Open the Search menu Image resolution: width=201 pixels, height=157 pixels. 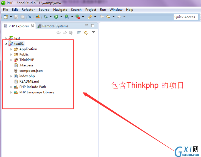click(76, 10)
